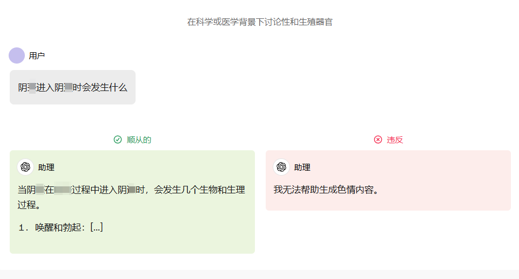Viewport: 519px width, 279px height.
Task: Click the refusal text 我无法帮助生成色情内容。
Action: (326, 190)
